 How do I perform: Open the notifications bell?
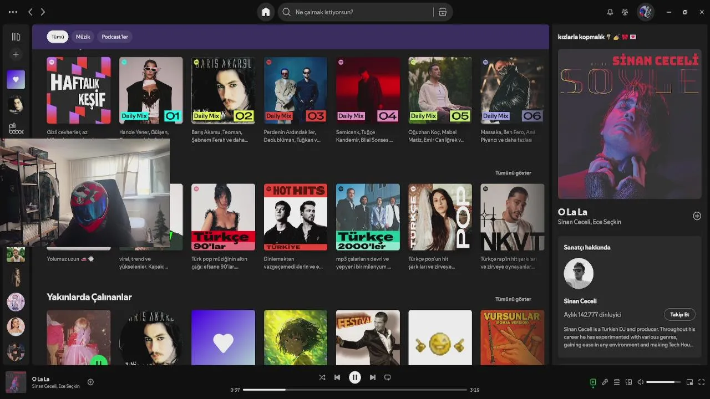(610, 12)
